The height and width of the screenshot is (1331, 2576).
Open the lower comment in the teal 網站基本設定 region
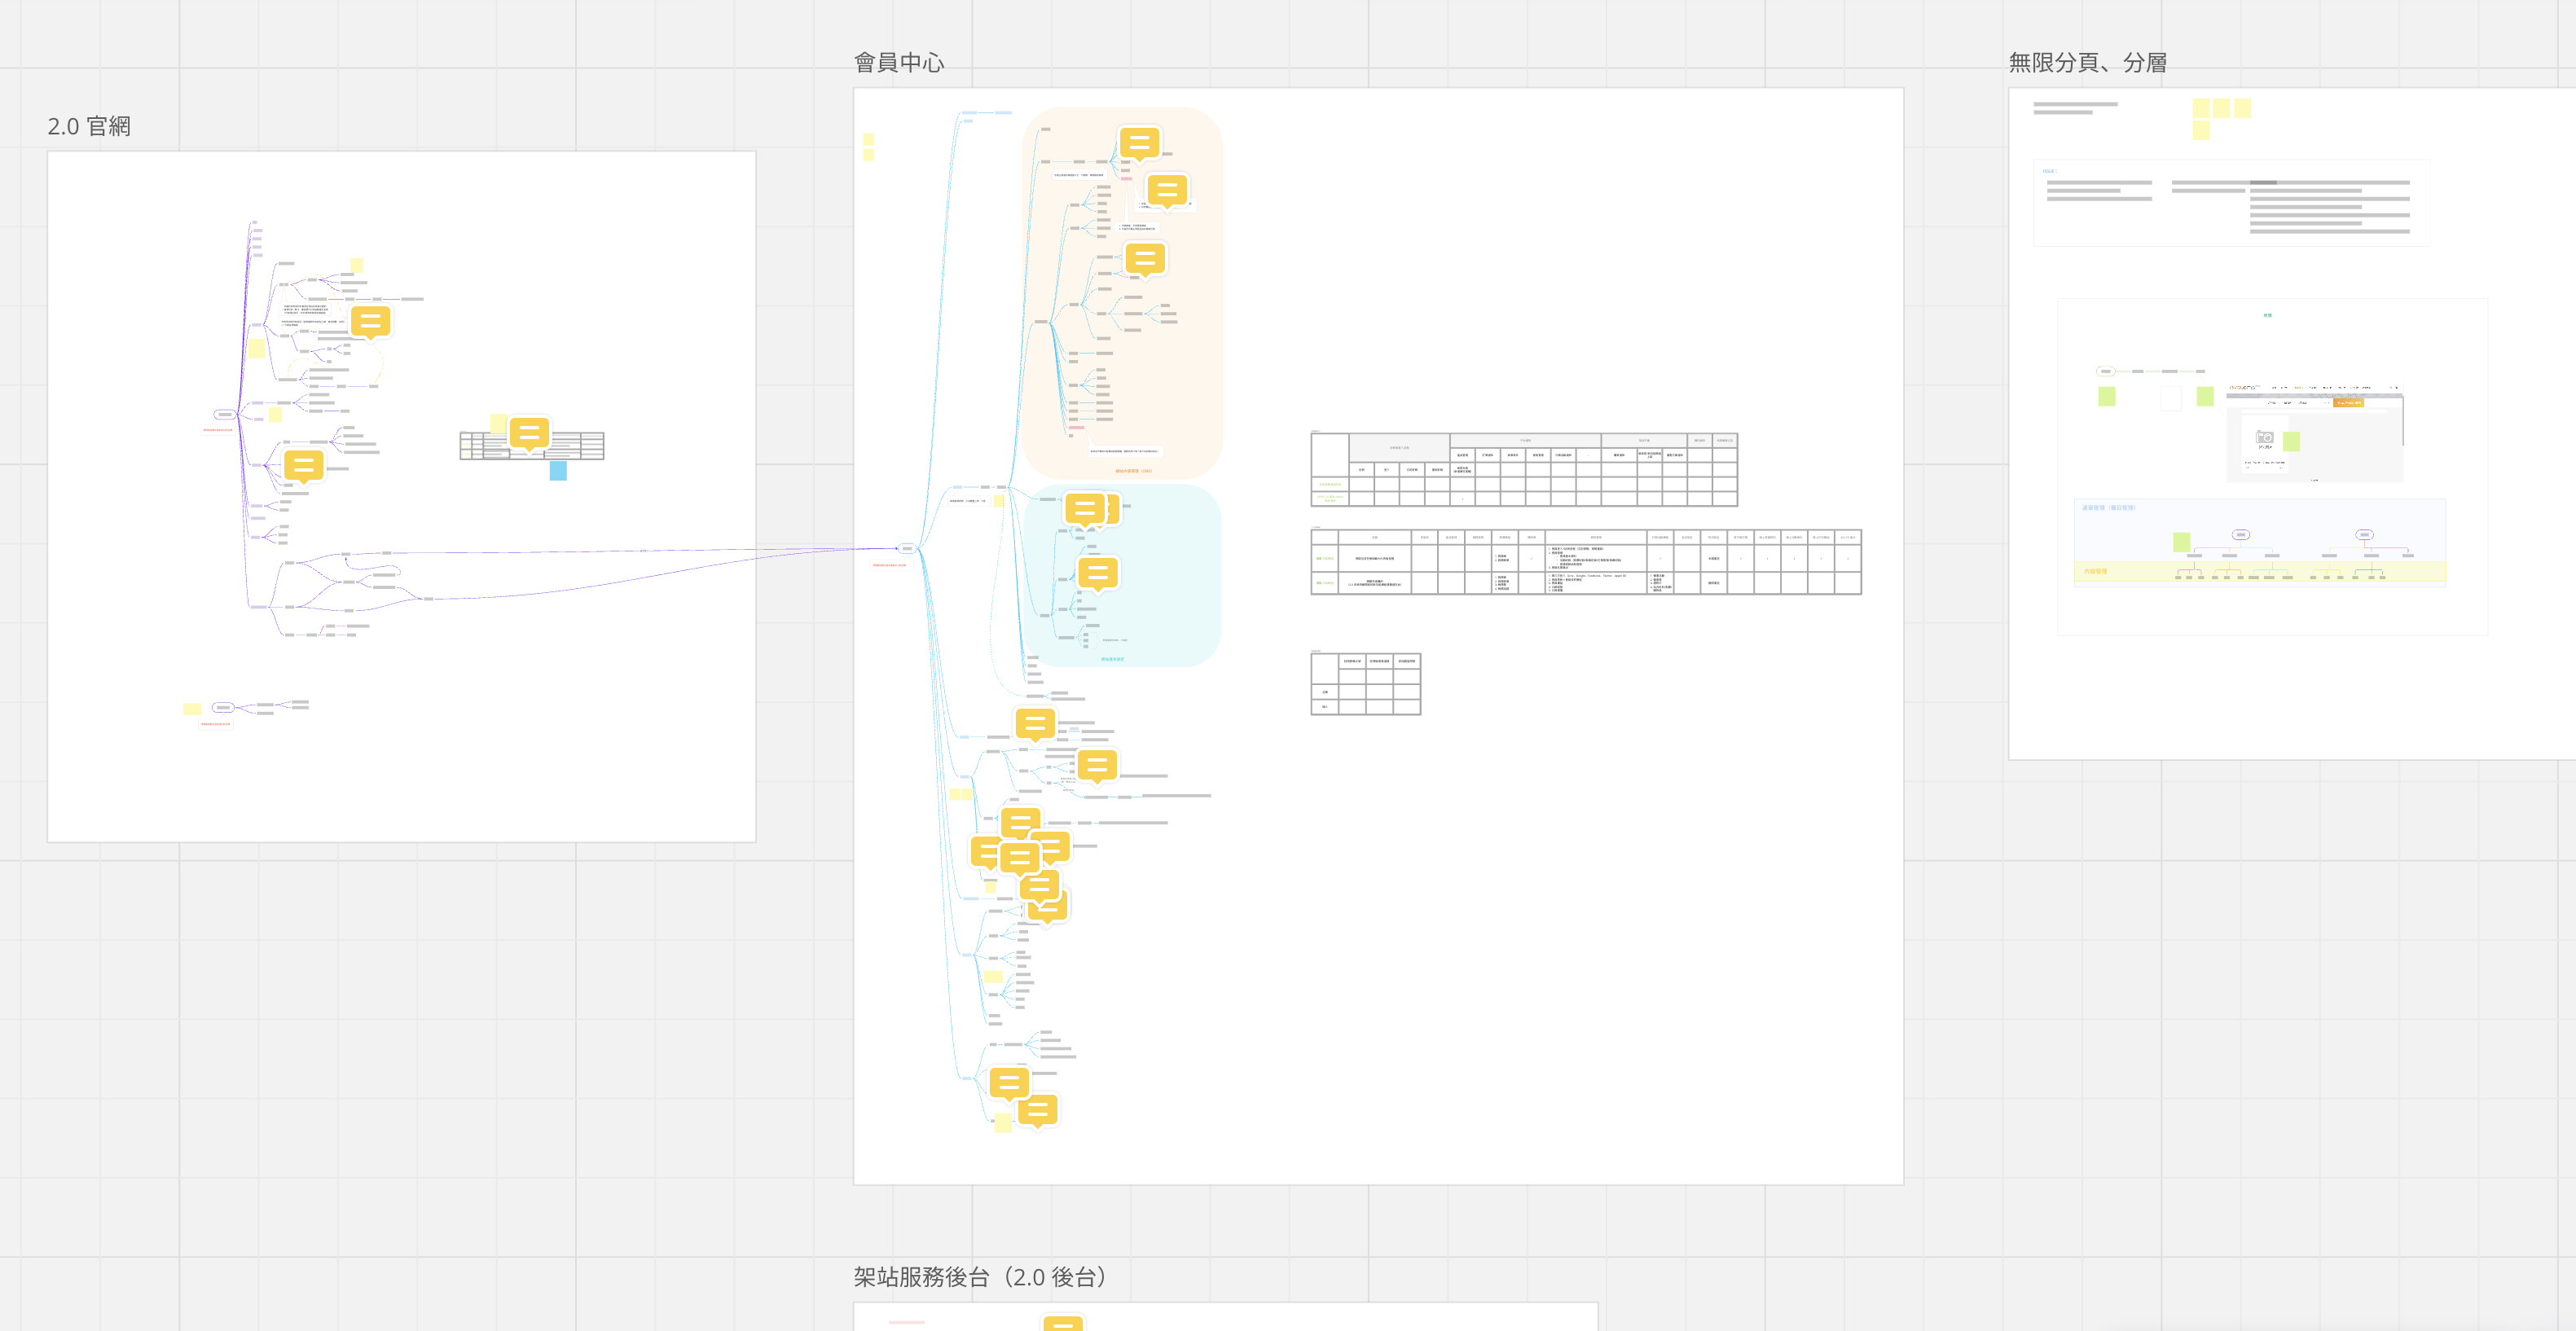coord(1097,572)
